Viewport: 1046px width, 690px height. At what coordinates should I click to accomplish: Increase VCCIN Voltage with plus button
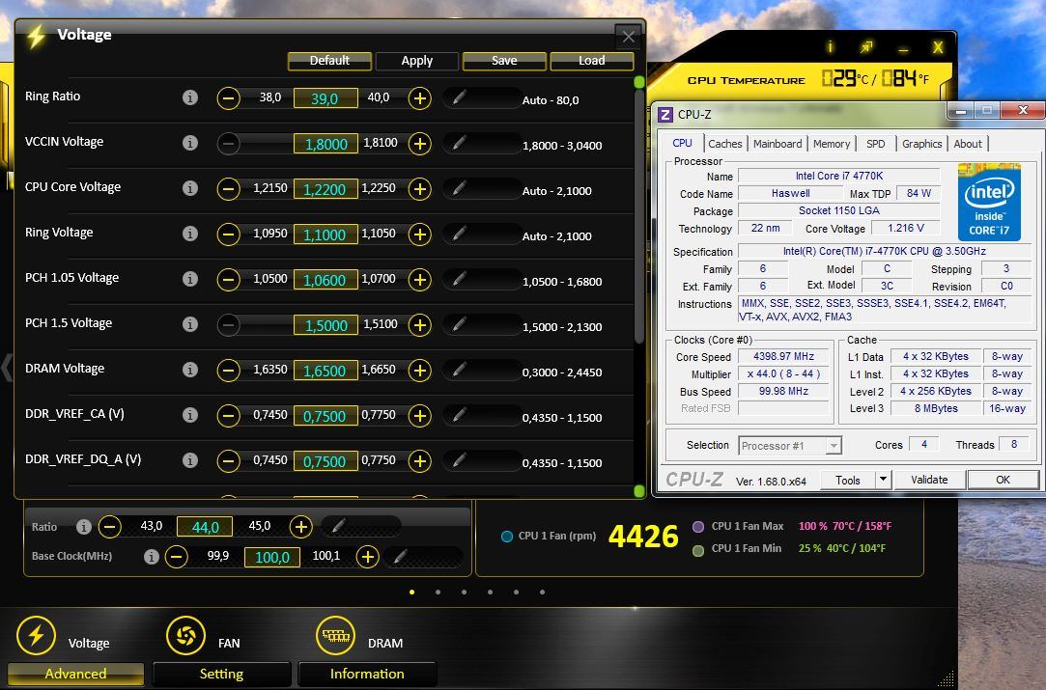[419, 144]
